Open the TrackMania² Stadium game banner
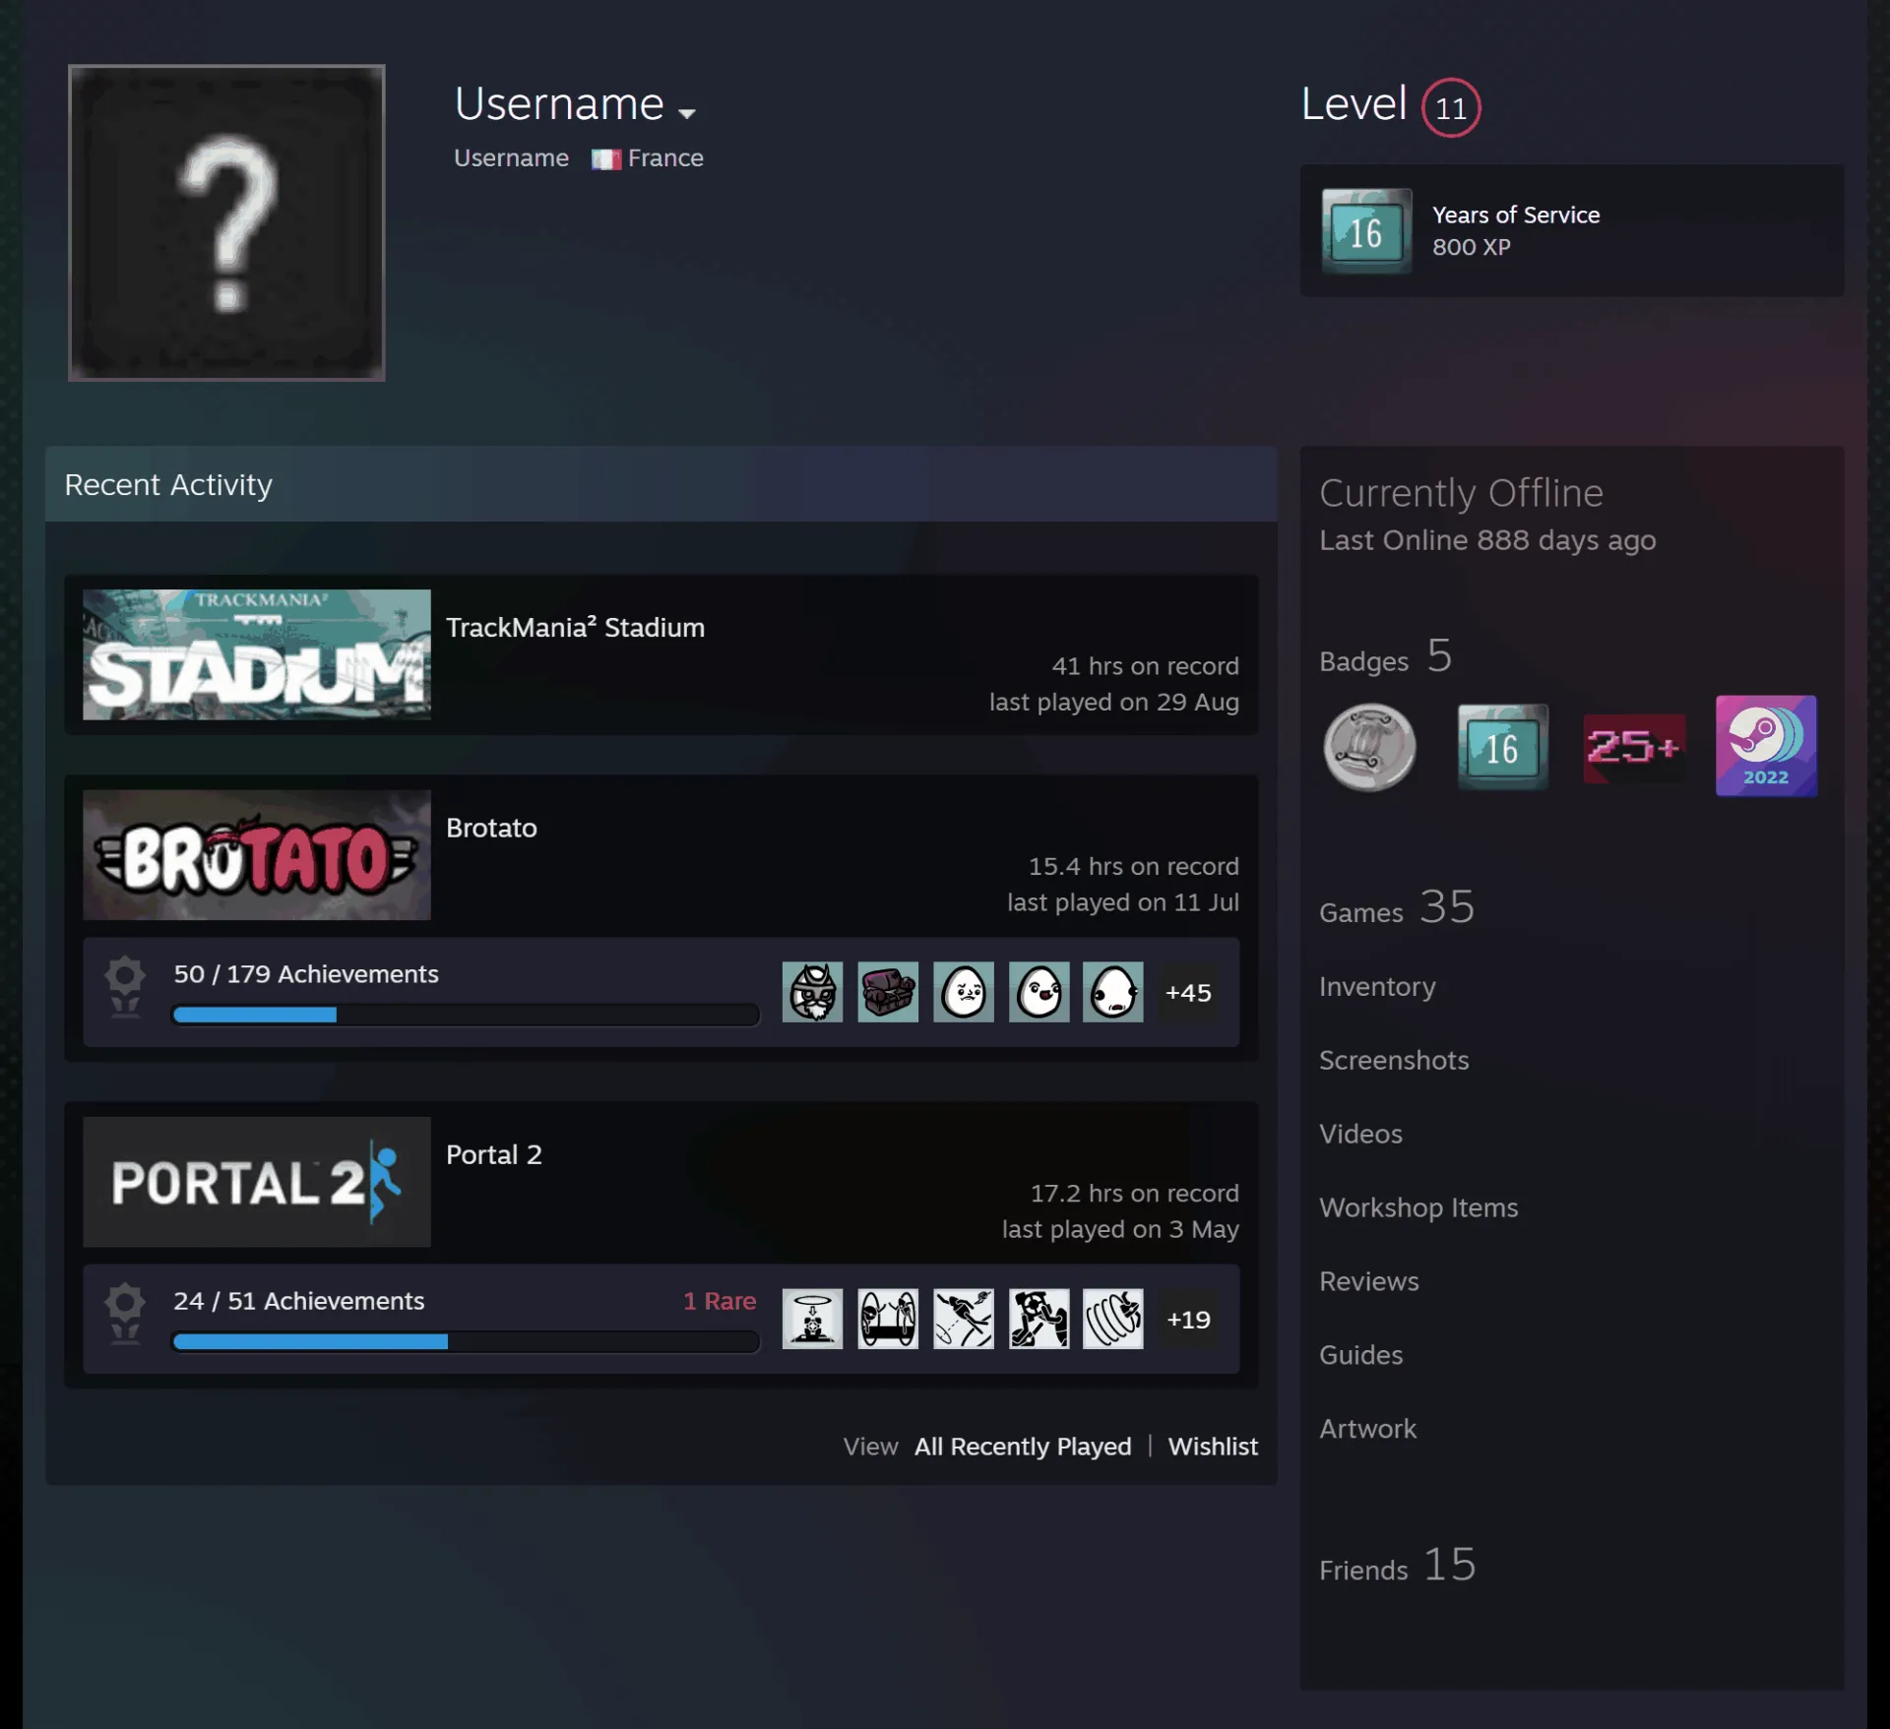This screenshot has width=1890, height=1729. tap(257, 654)
